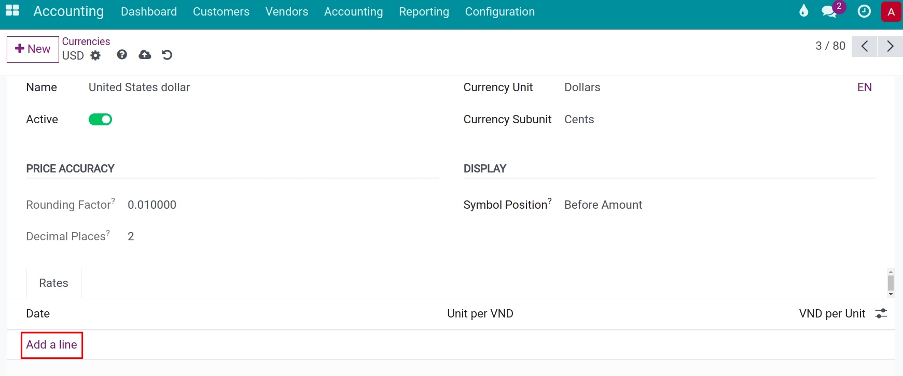Edit Rounding Factor value 0.010000
The height and width of the screenshot is (376, 903).
tap(152, 205)
